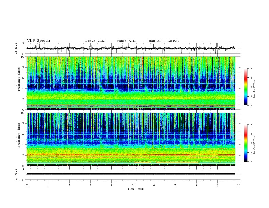Screen dimensions: 269x208
Task: Click the ch.1 spectrogram panel
Action: (131, 83)
